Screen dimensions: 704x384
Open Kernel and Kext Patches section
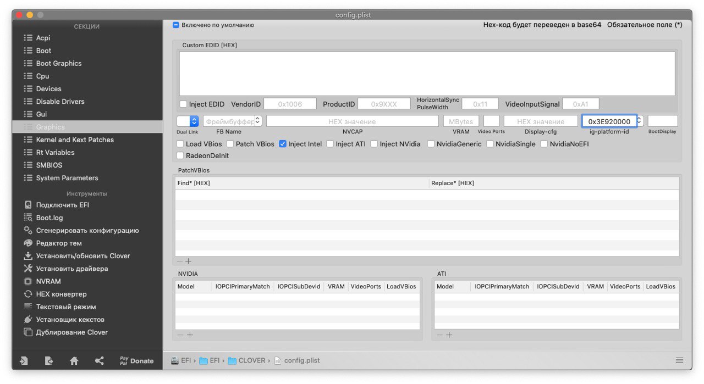(x=75, y=140)
